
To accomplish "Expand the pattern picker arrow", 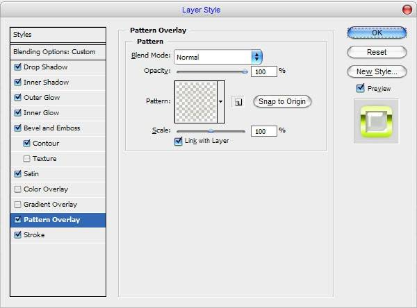I will tap(221, 102).
